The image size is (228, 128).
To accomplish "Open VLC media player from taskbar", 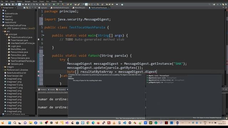I will click(x=114, y=123).
